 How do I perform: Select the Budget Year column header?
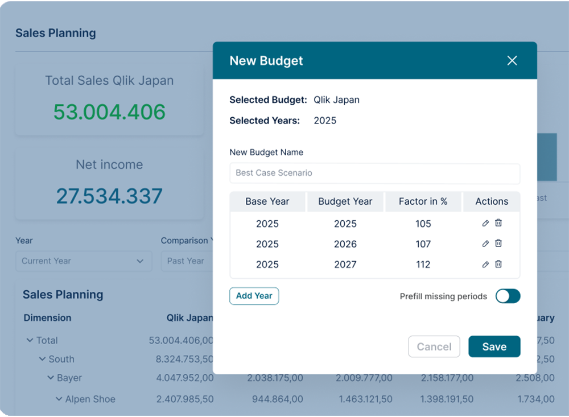point(345,201)
